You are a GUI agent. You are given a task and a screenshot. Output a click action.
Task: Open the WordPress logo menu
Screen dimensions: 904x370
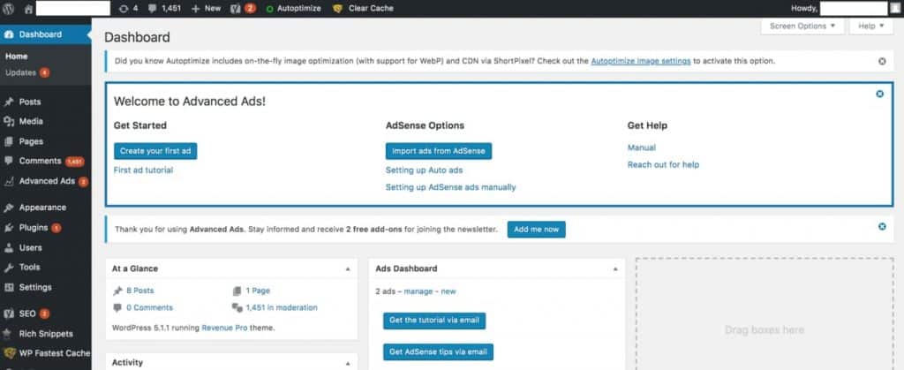coord(8,9)
